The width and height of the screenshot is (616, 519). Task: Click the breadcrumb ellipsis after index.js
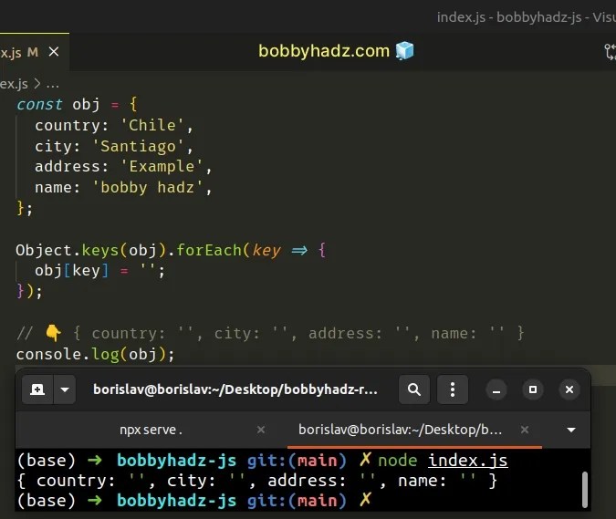click(x=53, y=85)
